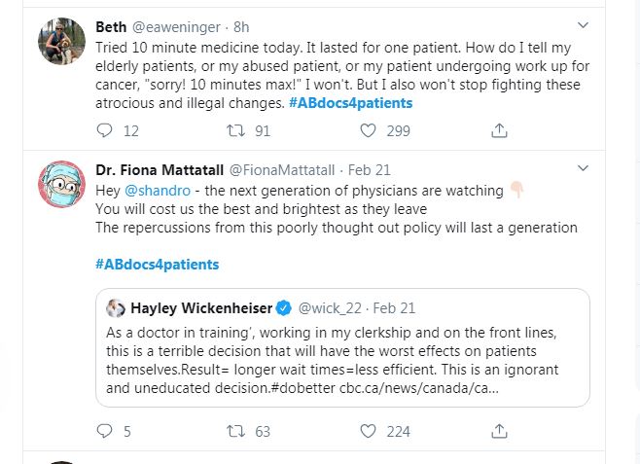
Task: Retweet Beth's 10 minute medicine tweet
Action: (x=234, y=130)
